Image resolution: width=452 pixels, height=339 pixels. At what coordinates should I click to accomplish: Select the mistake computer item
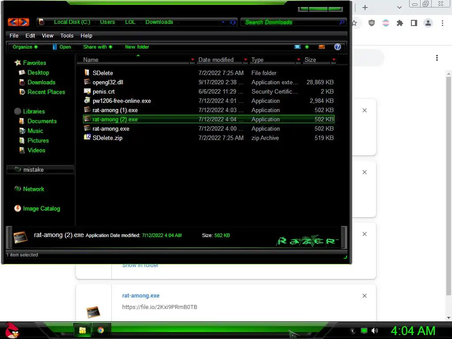point(40,169)
